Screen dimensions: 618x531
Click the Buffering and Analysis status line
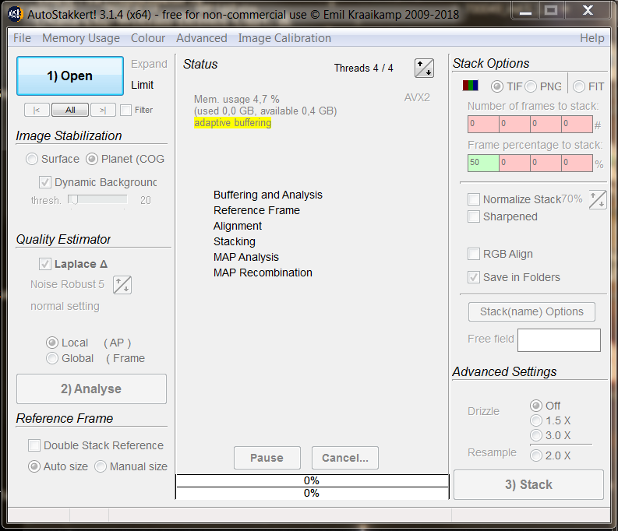[267, 195]
